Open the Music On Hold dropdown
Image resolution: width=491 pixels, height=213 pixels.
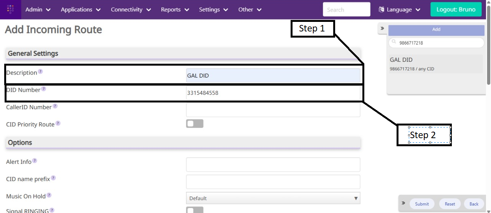pyautogui.click(x=273, y=198)
